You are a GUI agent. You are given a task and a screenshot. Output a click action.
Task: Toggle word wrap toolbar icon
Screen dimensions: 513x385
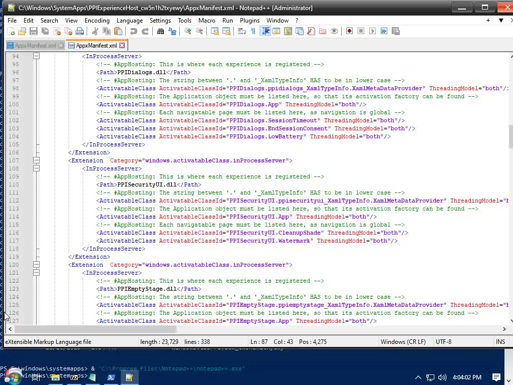pos(242,31)
